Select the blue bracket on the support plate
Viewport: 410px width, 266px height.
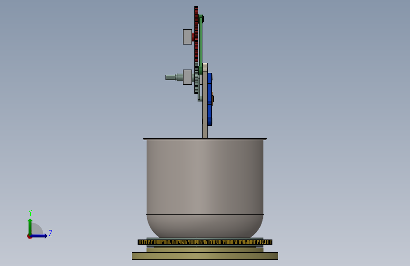209,99
